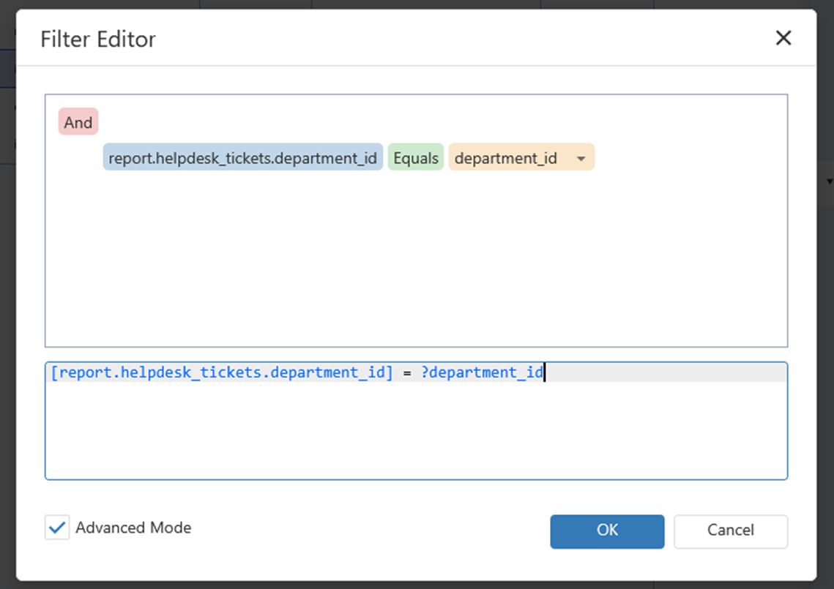Expand the arrow beside department_id value
This screenshot has width=834, height=589.
coord(581,159)
